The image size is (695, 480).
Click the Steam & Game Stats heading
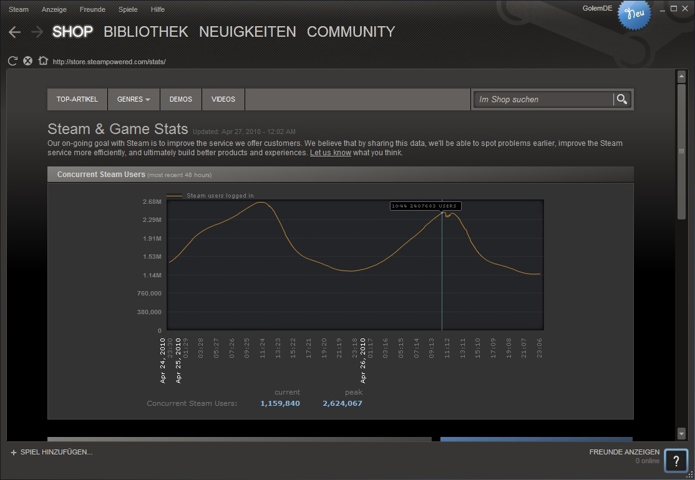click(x=118, y=129)
